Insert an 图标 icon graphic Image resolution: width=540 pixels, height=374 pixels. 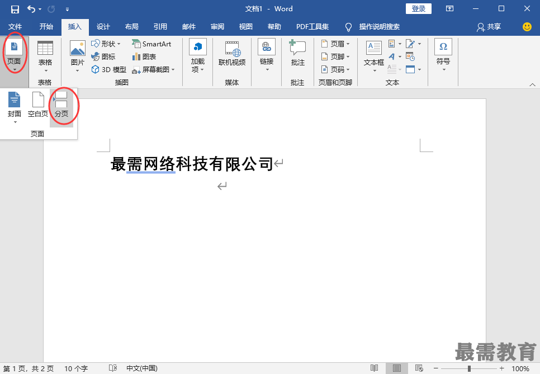(x=103, y=56)
